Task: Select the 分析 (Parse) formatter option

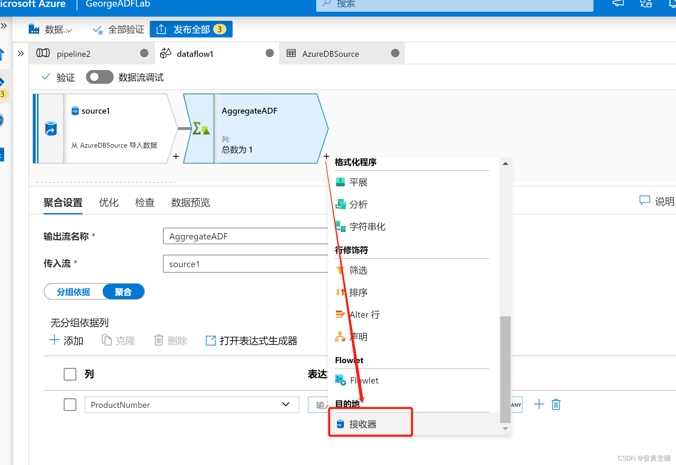Action: (x=358, y=204)
